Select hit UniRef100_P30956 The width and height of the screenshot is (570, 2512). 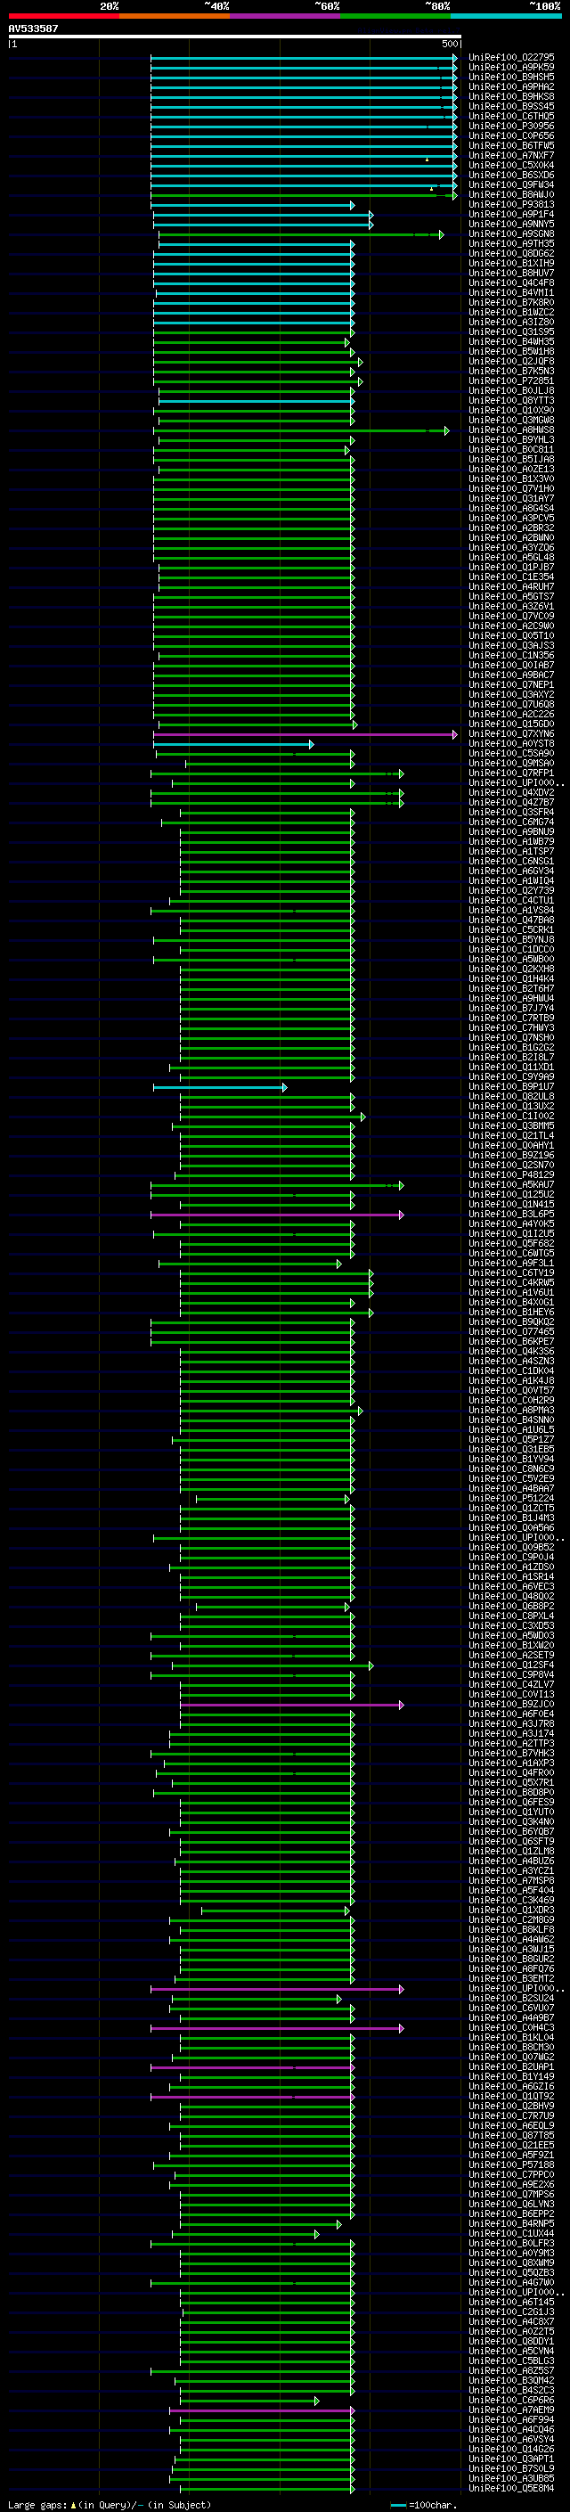click(x=511, y=126)
